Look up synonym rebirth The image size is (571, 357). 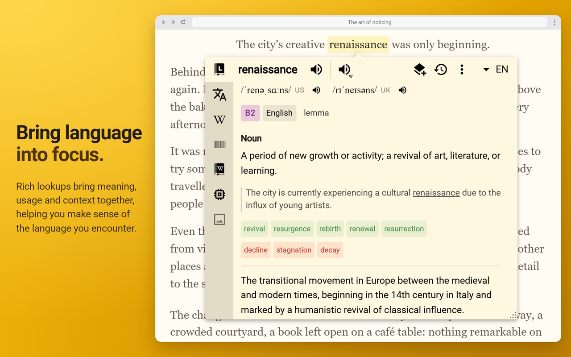330,228
